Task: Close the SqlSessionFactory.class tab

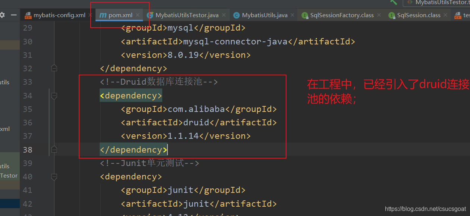Action: point(379,15)
